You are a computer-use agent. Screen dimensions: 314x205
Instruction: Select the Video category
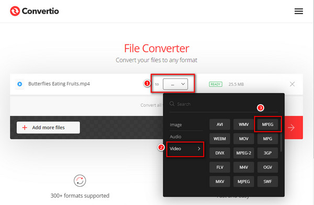(x=185, y=149)
